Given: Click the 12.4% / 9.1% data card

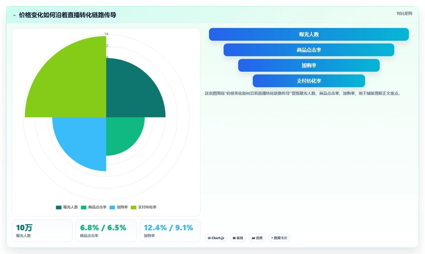Looking at the screenshot, I should click(170, 231).
